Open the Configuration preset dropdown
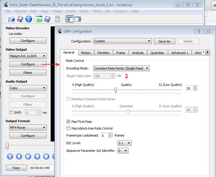216x177 pixels. (122, 41)
